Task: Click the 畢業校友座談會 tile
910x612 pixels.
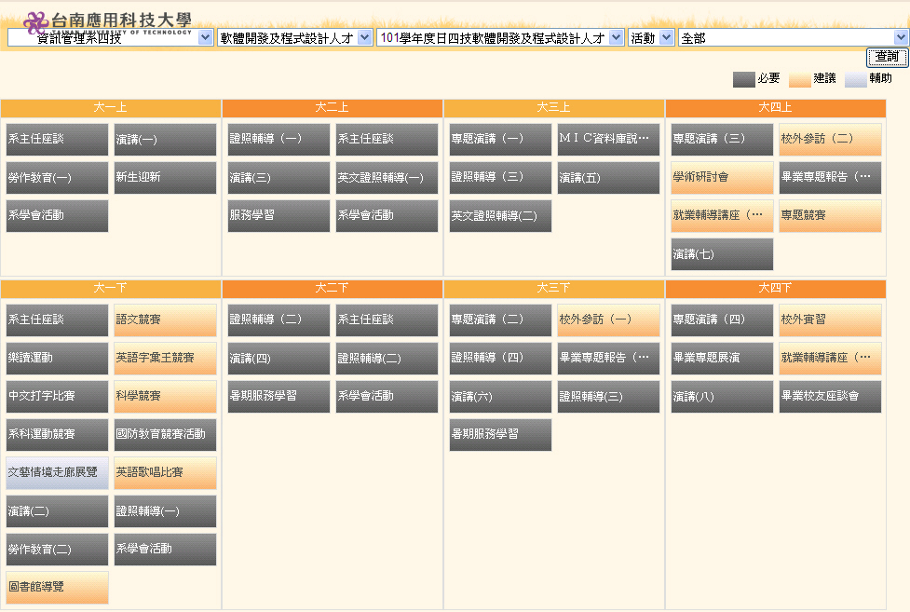Action: [x=830, y=397]
